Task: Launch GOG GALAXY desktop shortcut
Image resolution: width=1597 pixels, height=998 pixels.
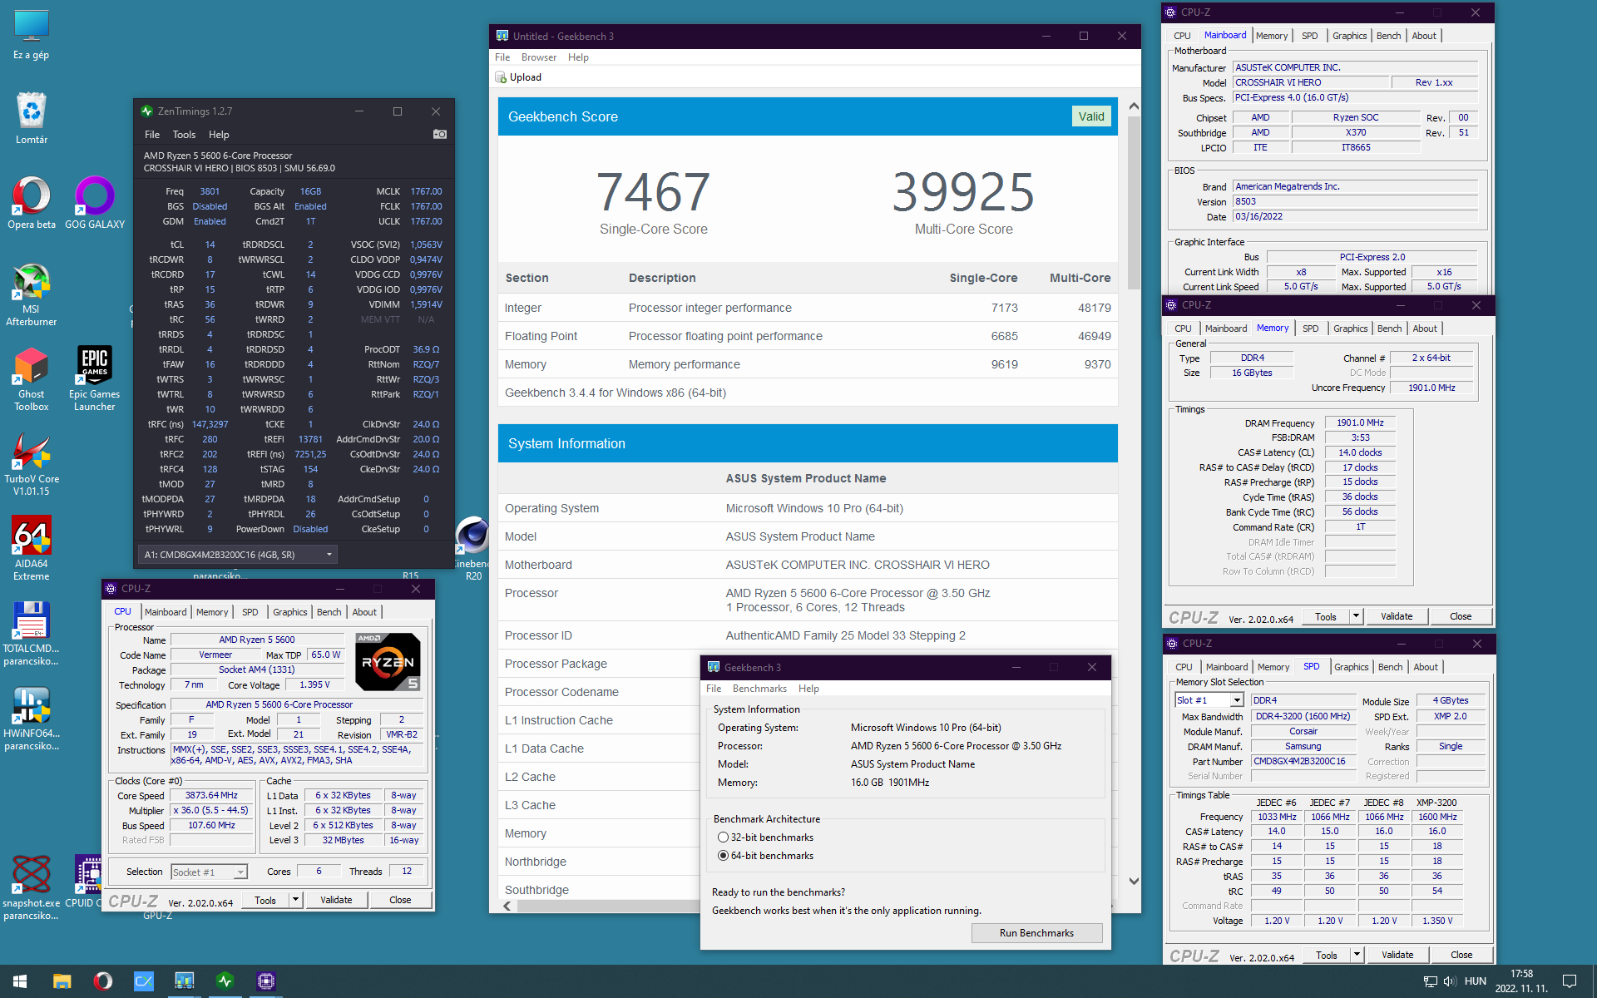Action: (x=95, y=202)
